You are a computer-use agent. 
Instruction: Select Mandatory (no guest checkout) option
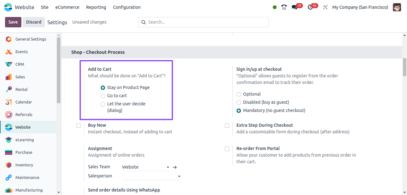[x=239, y=111]
